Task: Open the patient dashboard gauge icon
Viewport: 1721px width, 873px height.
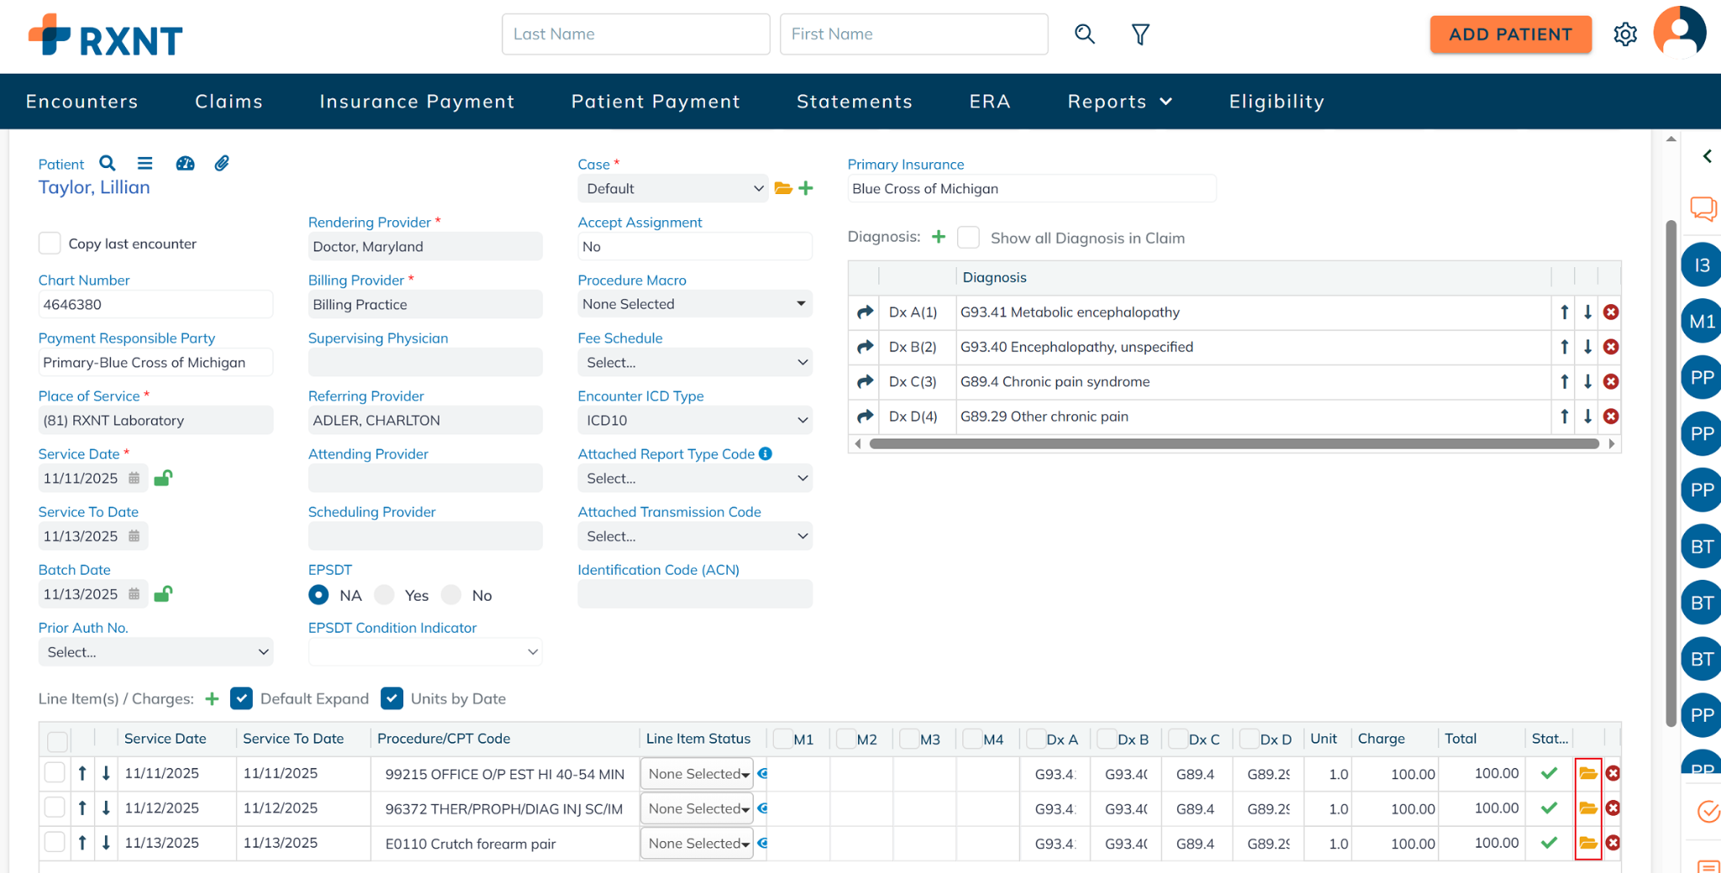Action: coord(185,163)
